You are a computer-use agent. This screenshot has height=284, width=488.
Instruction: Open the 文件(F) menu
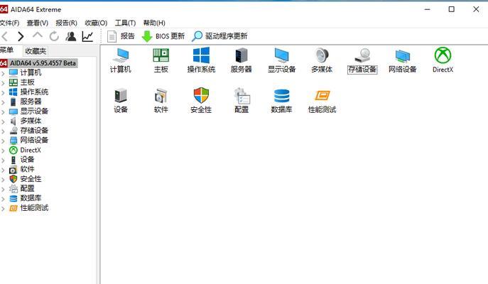(x=9, y=23)
